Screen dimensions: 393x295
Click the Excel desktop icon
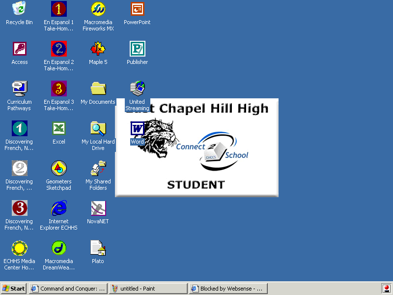coord(58,128)
